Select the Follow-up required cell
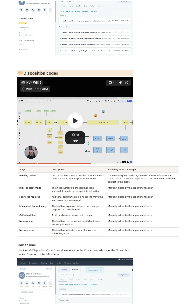 [x=34, y=198]
